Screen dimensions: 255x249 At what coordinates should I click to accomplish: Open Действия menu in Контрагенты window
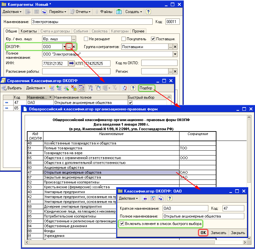click(x=12, y=12)
